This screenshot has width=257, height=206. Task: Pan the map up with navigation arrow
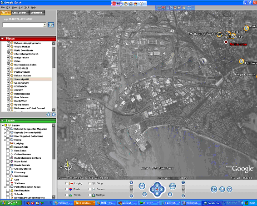point(157,186)
